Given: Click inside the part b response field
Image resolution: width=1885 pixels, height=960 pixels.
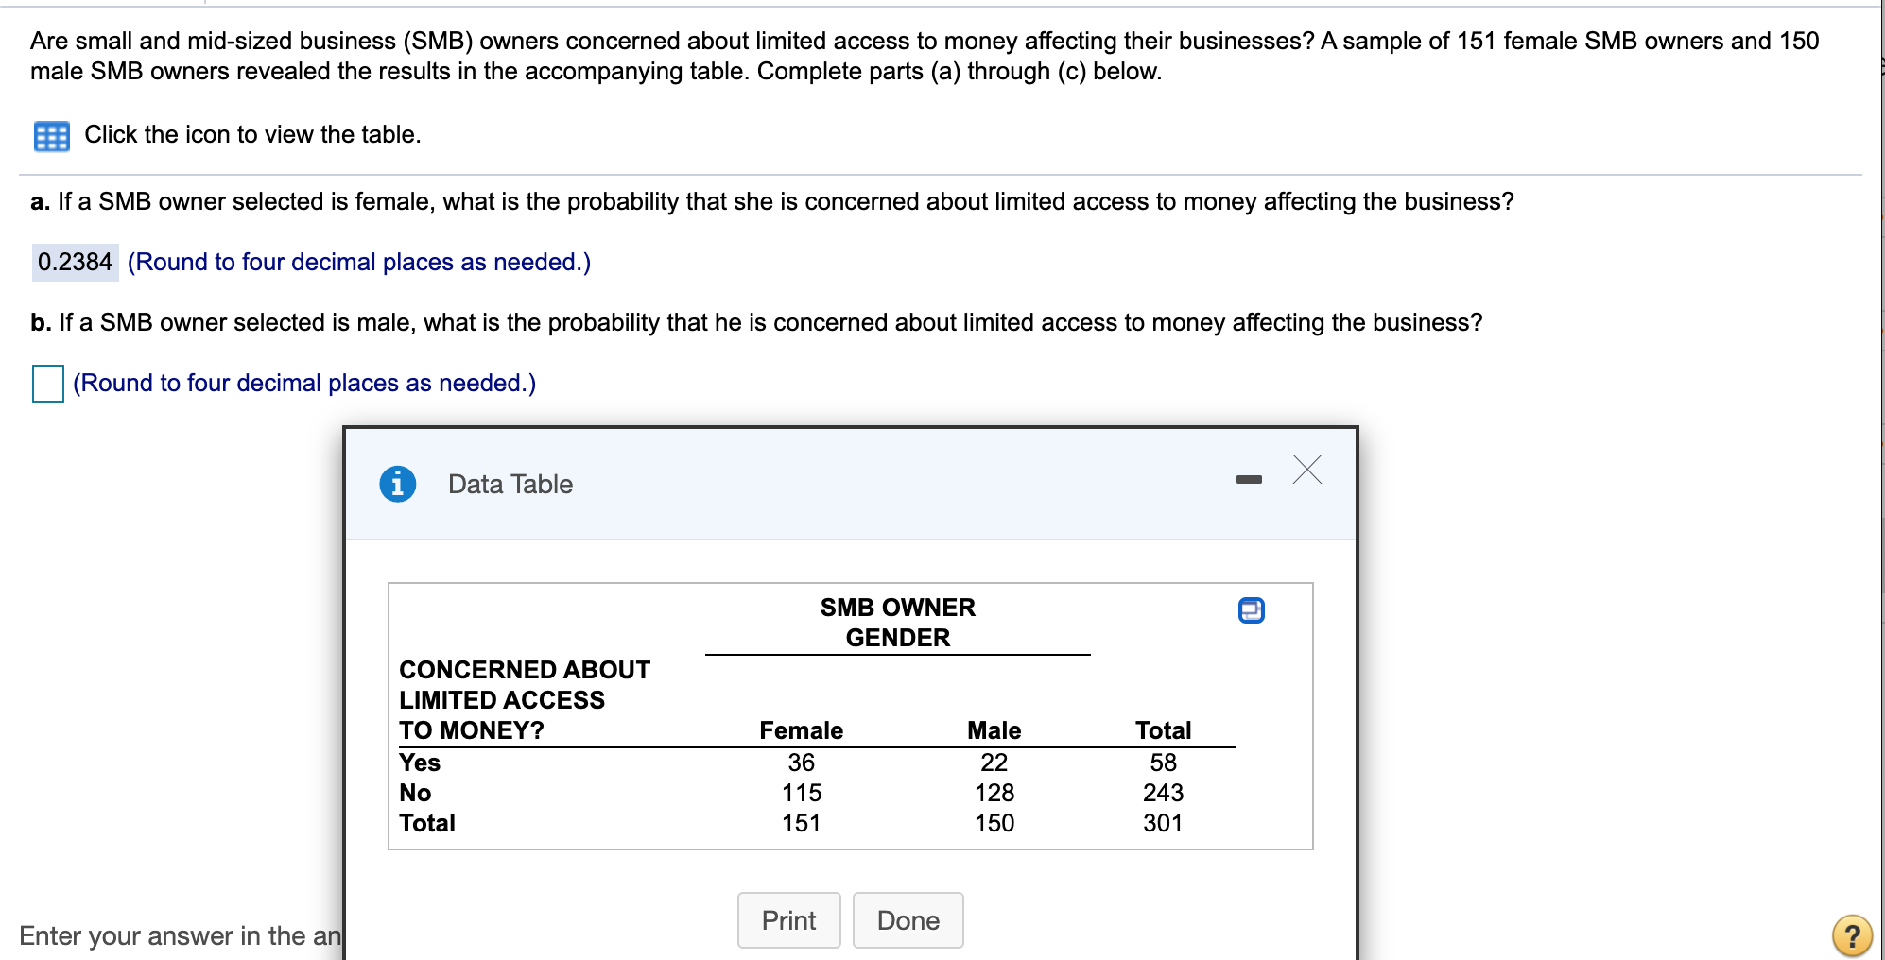Looking at the screenshot, I should point(46,384).
